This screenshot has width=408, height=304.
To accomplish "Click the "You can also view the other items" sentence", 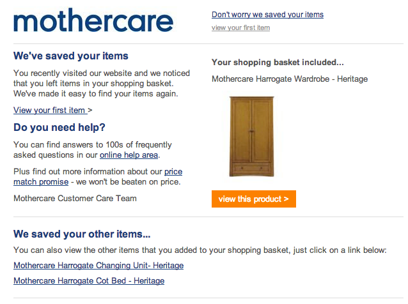I will pyautogui.click(x=200, y=250).
